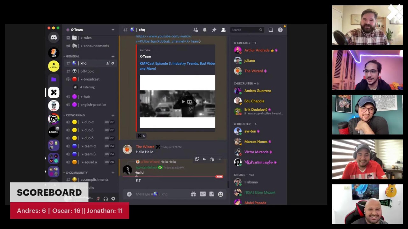Screen dimensions: 408x229
Task: Open the KMFCast Episode 3 title link
Action: (178, 66)
